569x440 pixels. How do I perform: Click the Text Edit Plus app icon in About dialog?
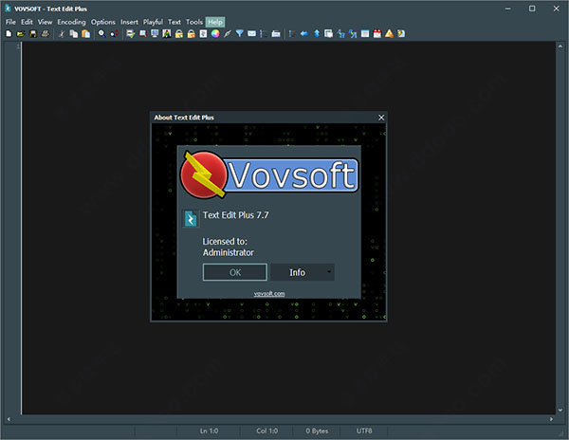click(x=191, y=219)
